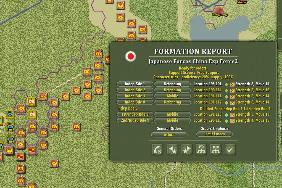Click the plus icon in Indep Bde 1 row
Screen dimensions: 282x188
(226, 84)
